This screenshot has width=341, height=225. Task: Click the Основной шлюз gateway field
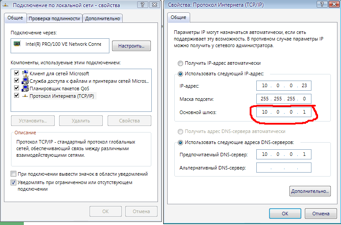(x=284, y=113)
